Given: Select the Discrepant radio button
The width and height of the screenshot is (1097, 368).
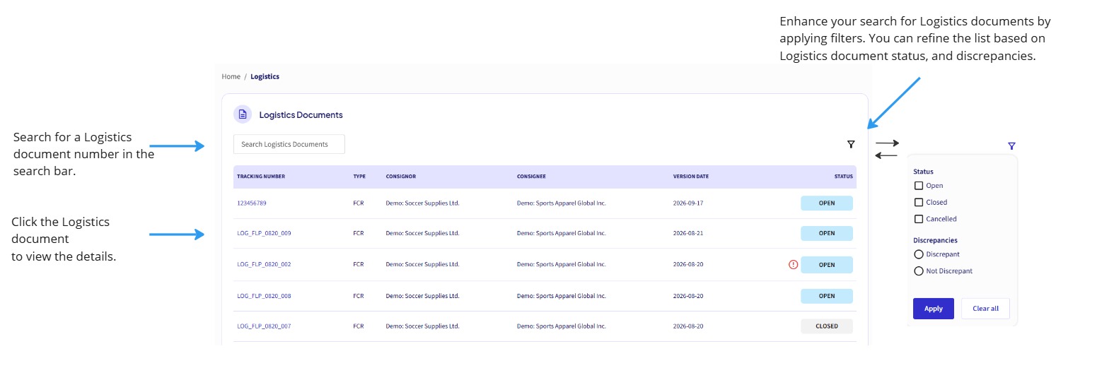Looking at the screenshot, I should click(919, 254).
